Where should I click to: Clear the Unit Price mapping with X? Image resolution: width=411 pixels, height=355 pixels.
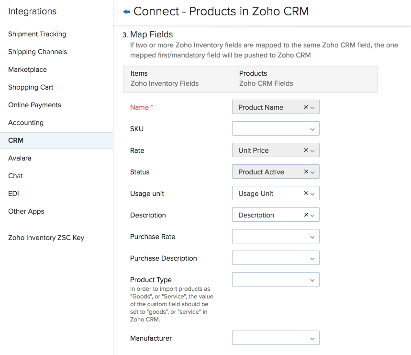[x=306, y=150]
